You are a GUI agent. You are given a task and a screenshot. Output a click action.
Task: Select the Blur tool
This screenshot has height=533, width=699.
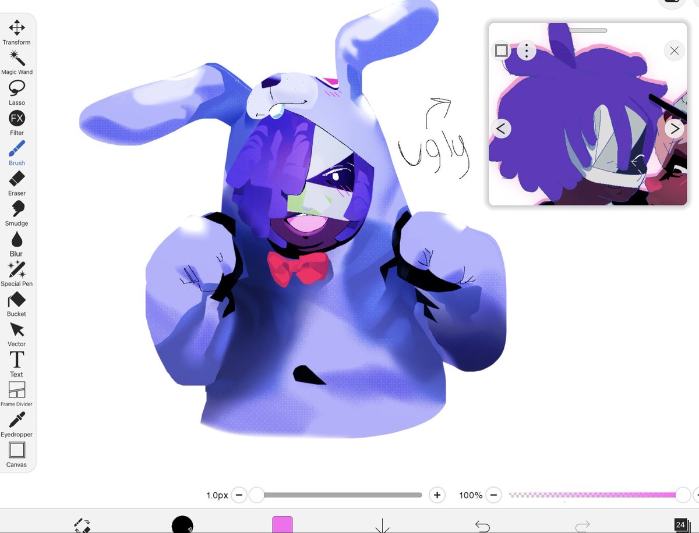pos(17,244)
